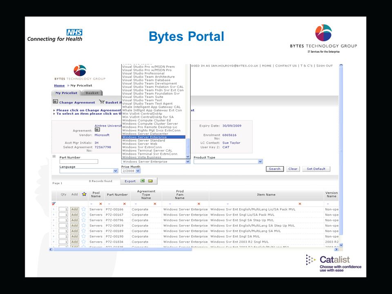
Task: Switch to the My Pricelist tab
Action: (x=66, y=93)
